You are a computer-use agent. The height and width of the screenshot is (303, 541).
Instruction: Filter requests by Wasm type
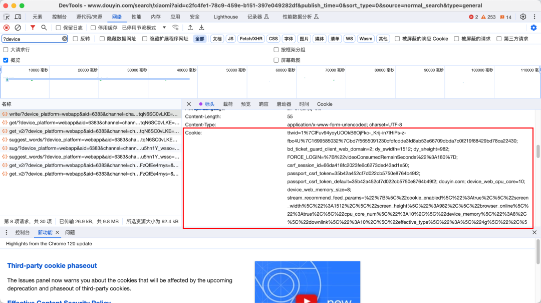(x=366, y=39)
